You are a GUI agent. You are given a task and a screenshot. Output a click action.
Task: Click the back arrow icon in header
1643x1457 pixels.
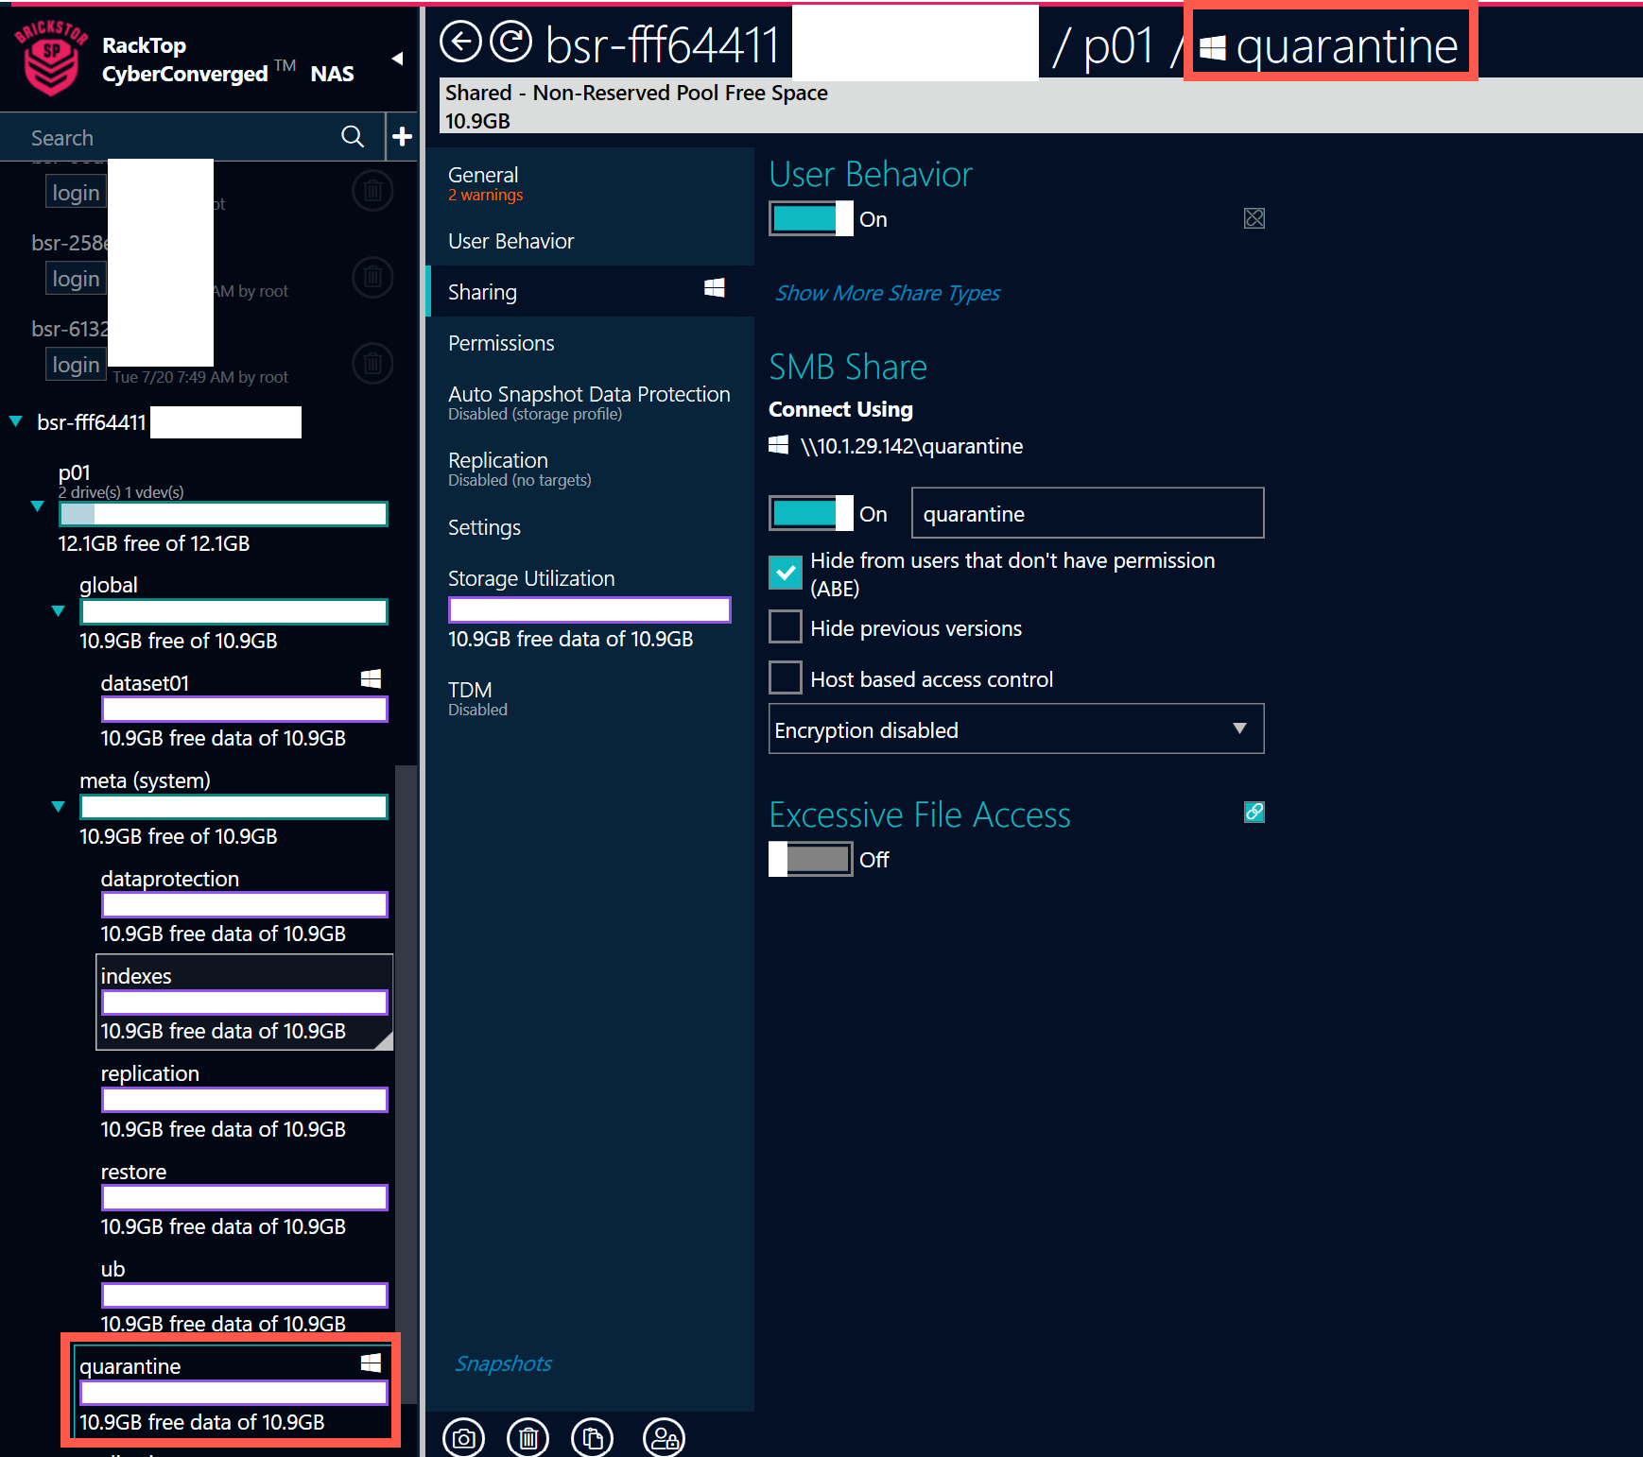point(461,43)
